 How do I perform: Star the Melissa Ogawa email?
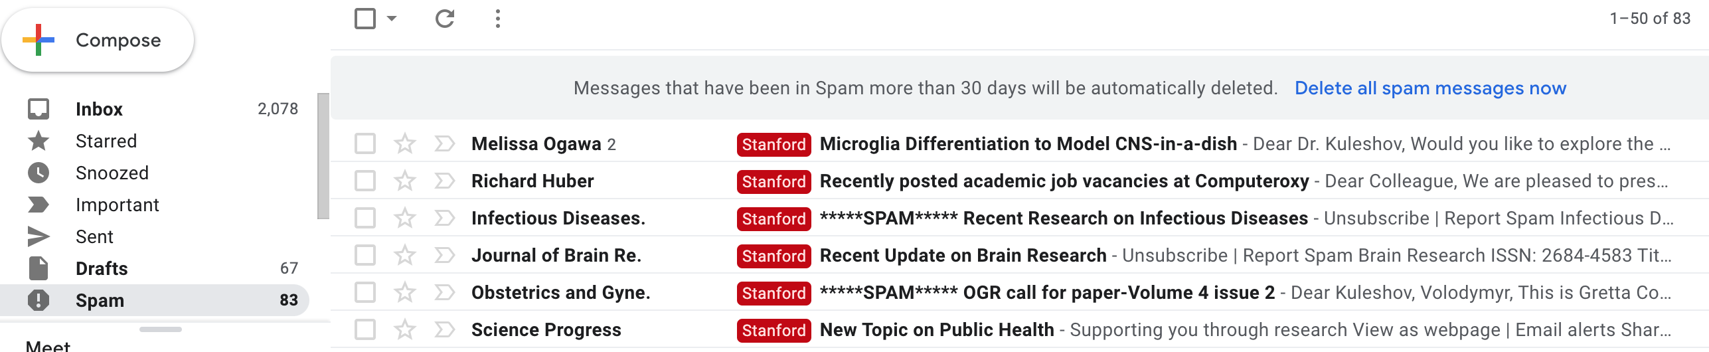(x=405, y=143)
